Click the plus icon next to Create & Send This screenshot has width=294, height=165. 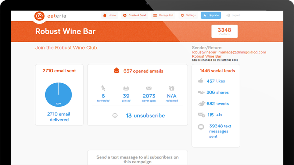pos(125,15)
